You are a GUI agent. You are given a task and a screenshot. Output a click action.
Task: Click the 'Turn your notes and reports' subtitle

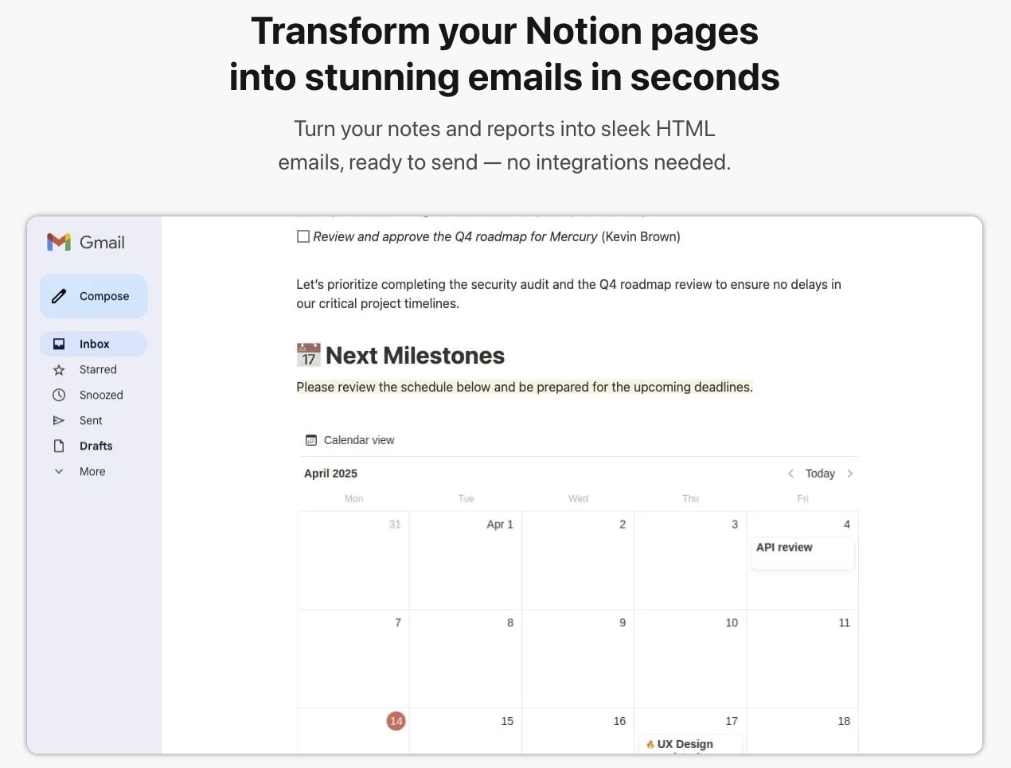[505, 146]
